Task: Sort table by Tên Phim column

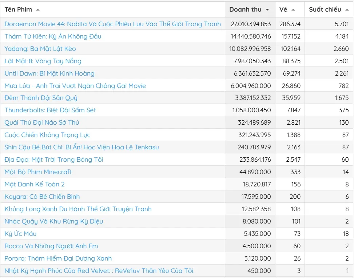Action: 19,9
